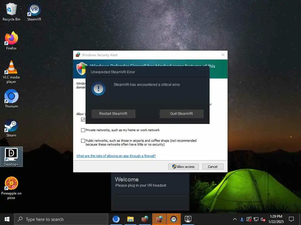Viewport: 301px width, 225px height.
Task: Open the muted volume tray icon
Action: (x=263, y=219)
